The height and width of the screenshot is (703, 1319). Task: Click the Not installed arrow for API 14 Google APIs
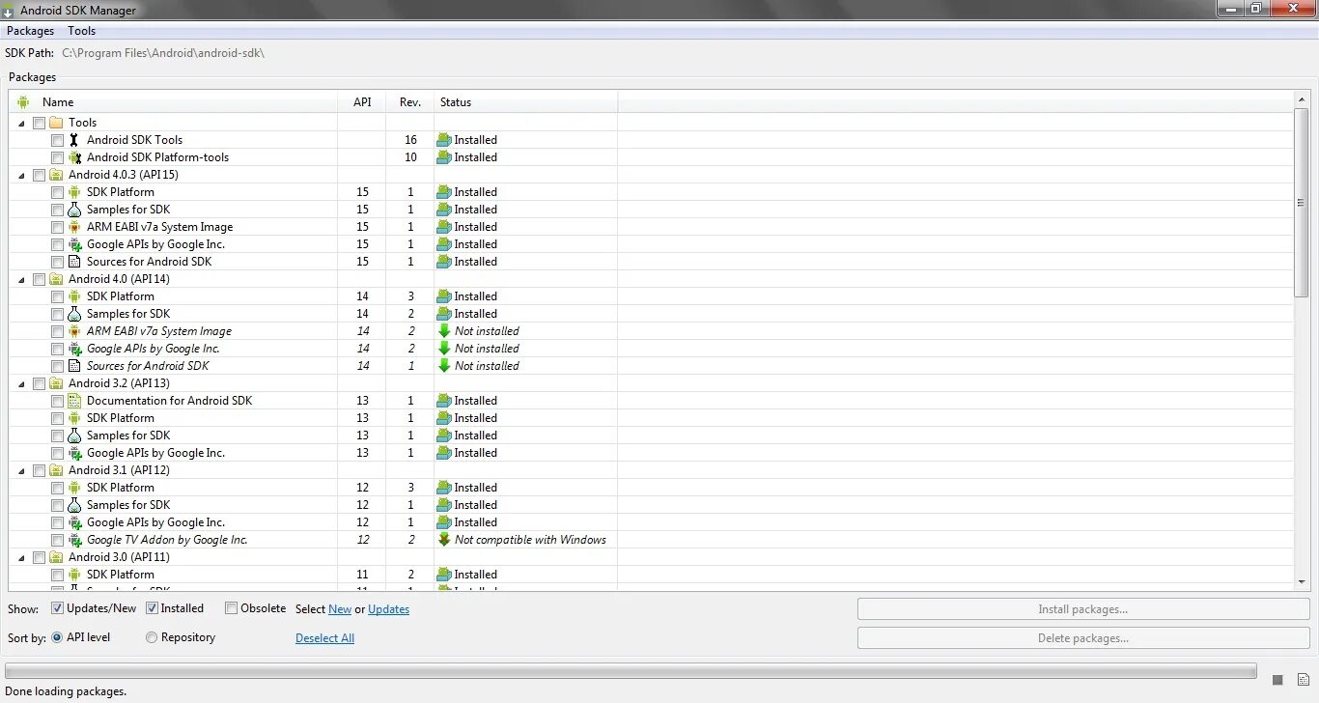[444, 349]
